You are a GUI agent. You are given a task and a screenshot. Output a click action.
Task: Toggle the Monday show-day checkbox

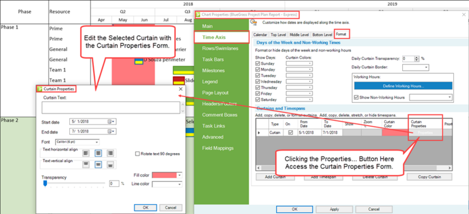pos(258,69)
